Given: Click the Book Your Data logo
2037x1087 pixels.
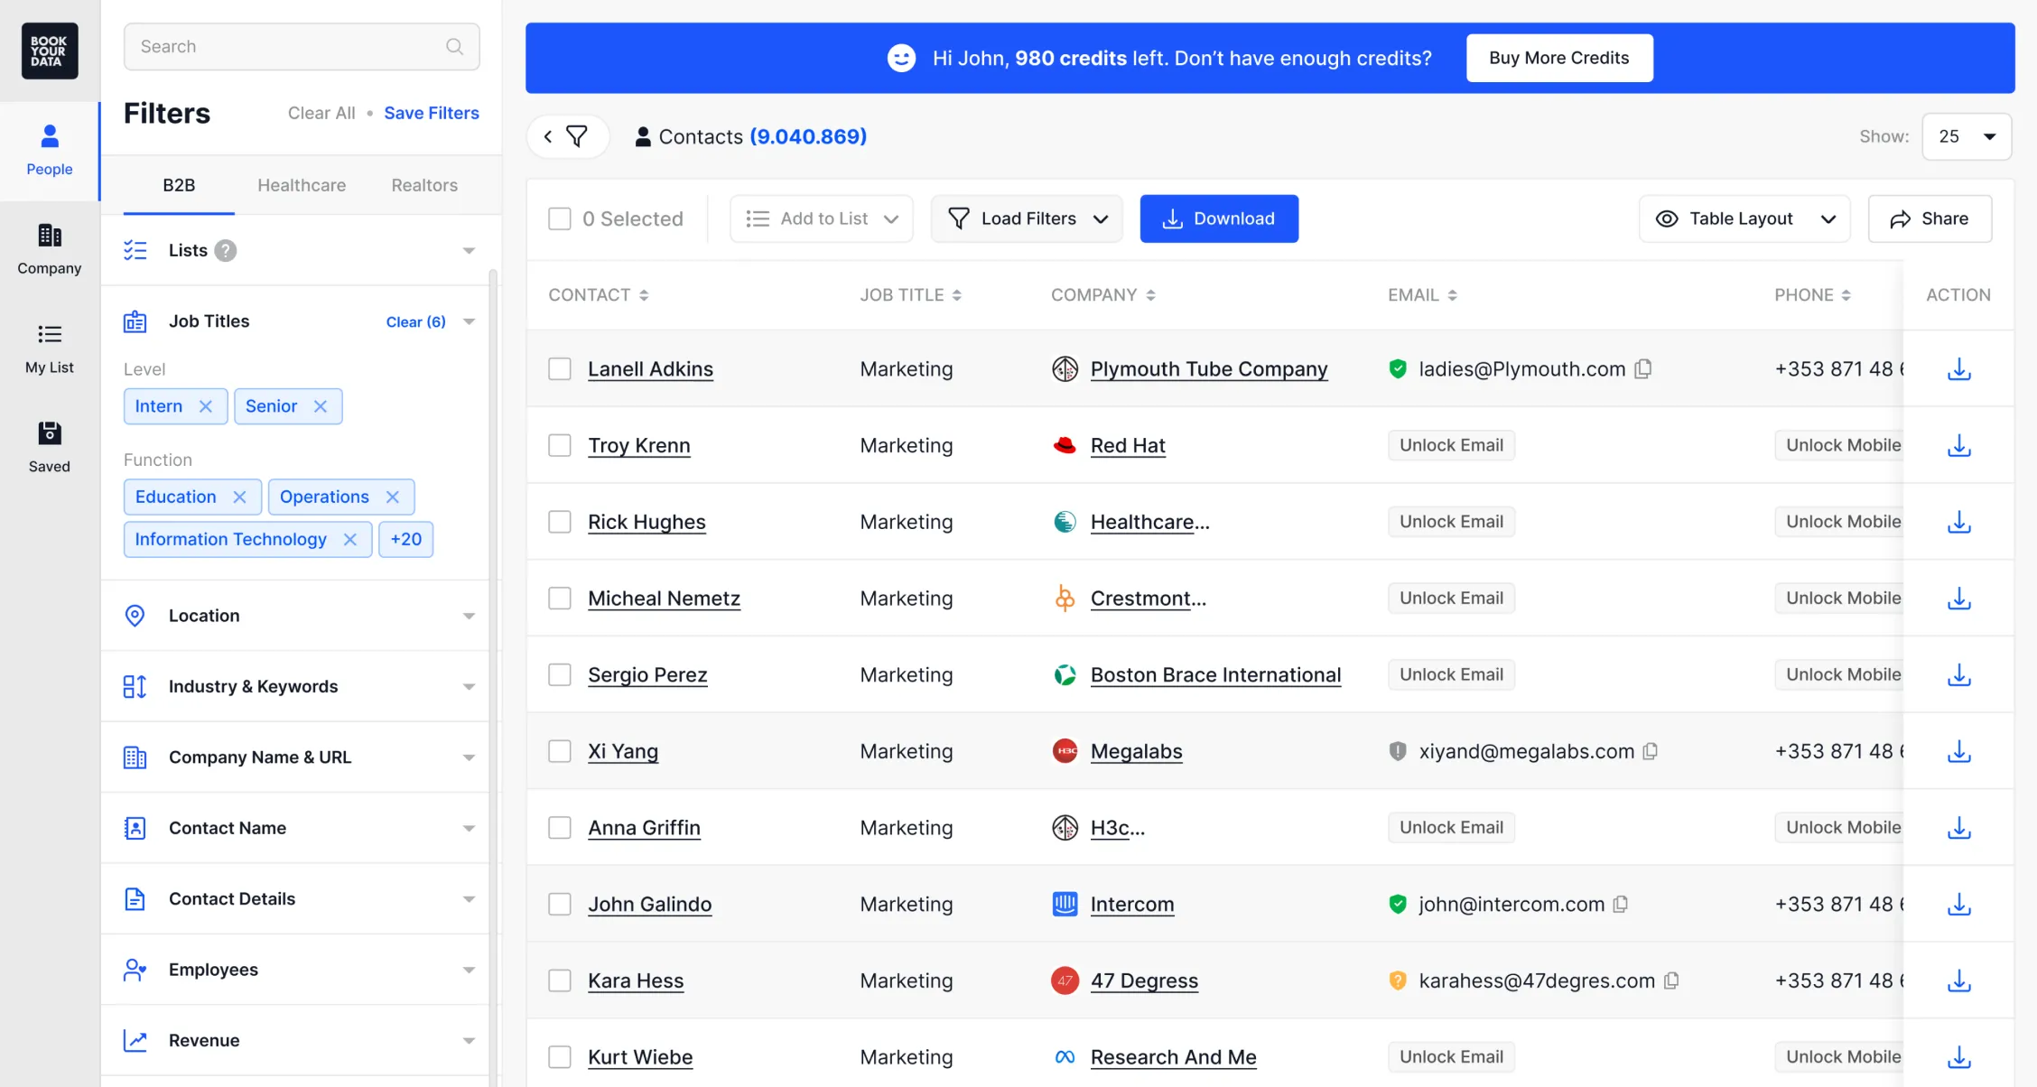Looking at the screenshot, I should 50,51.
